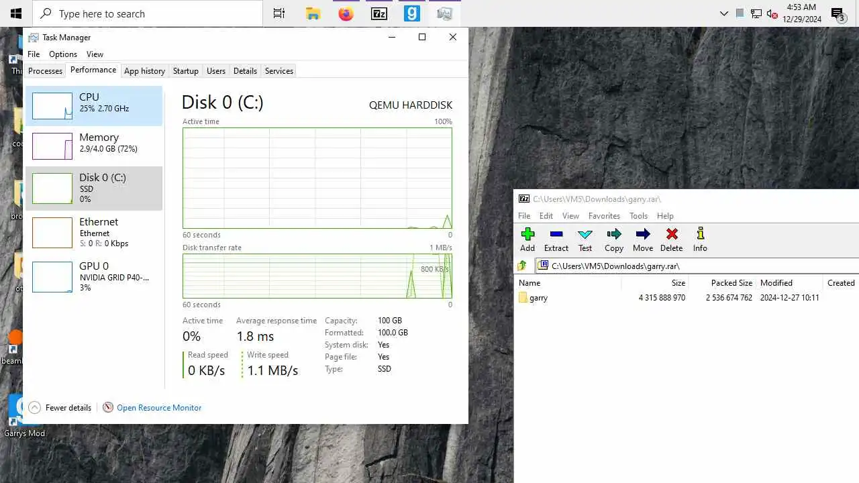Switch to 7-Zip taskbar button

[379, 13]
